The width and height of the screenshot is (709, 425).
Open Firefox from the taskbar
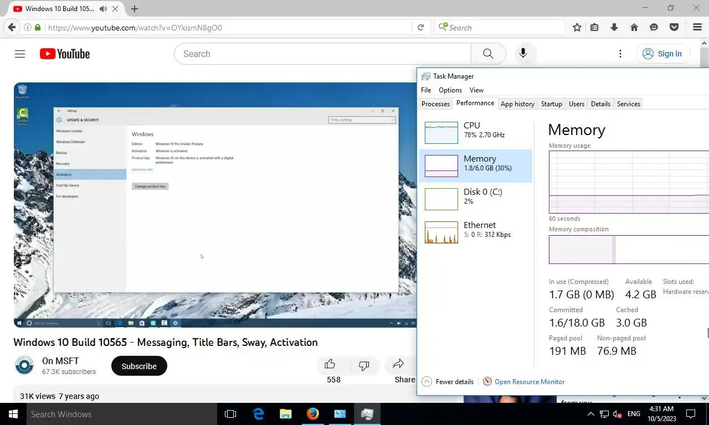click(x=313, y=414)
